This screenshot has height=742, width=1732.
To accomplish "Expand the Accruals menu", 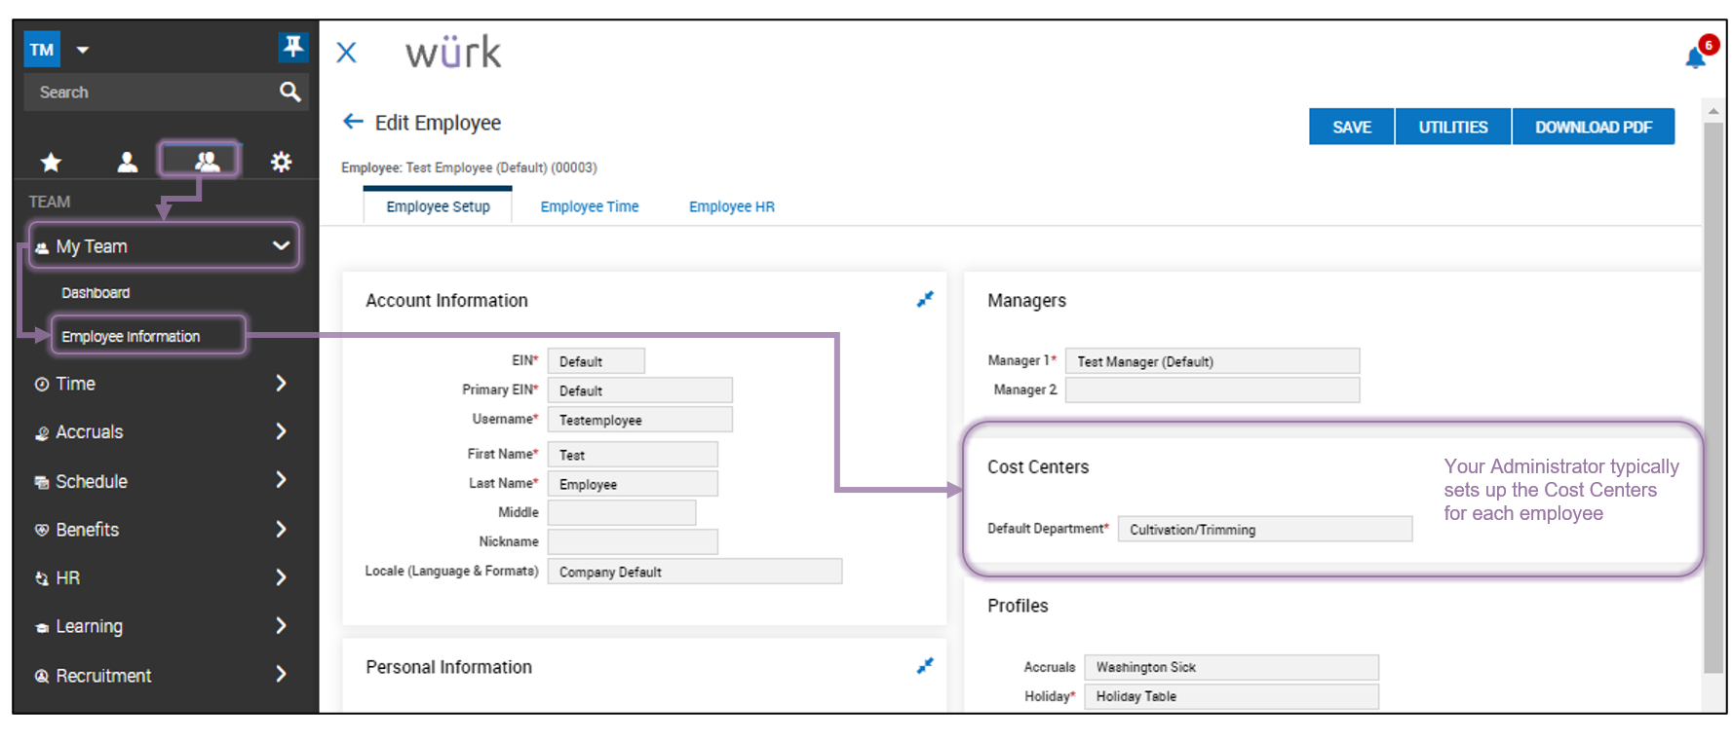I will click(x=281, y=431).
